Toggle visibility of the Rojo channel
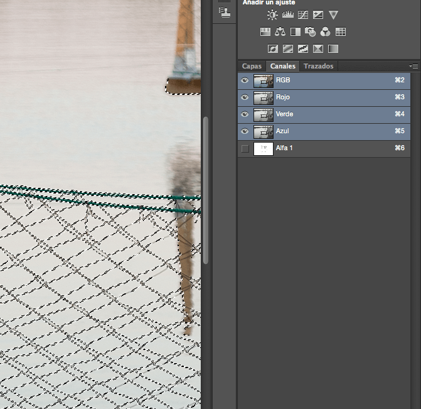This screenshot has height=409, width=421. coord(245,97)
